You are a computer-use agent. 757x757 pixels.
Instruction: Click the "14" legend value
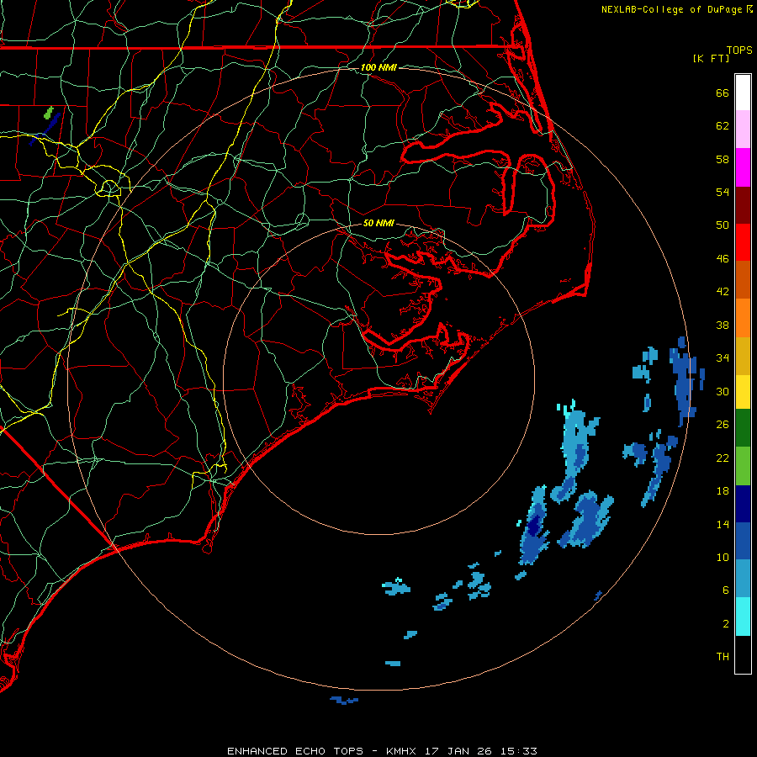(723, 524)
